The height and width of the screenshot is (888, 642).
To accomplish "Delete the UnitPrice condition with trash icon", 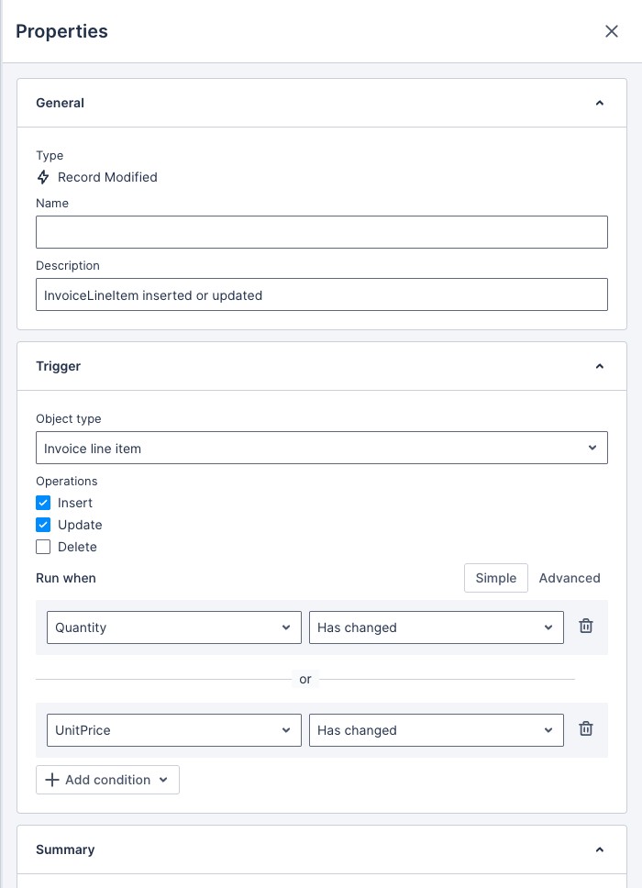I will 586,729.
